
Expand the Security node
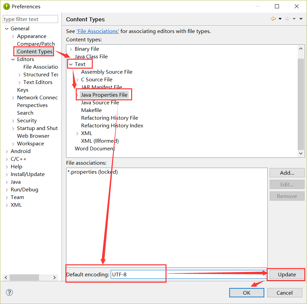click(13, 121)
